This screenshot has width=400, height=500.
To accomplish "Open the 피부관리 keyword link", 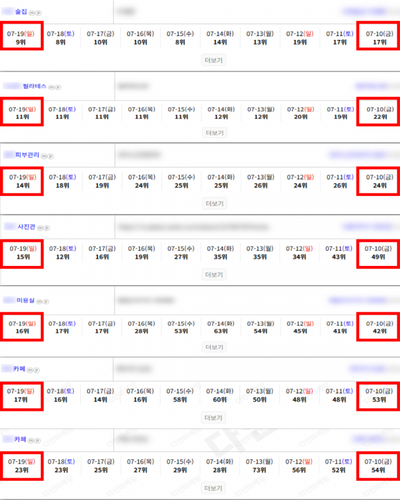I will pos(27,155).
